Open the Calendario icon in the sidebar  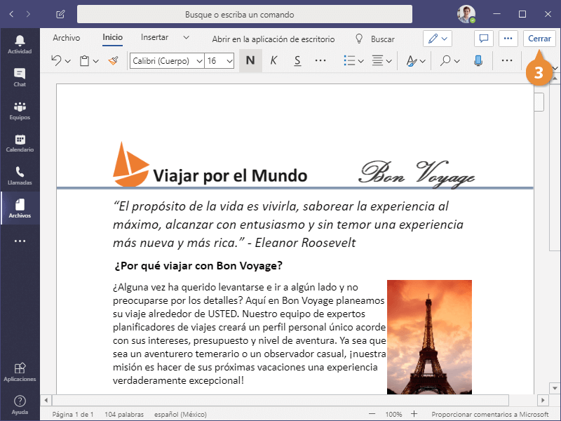tap(20, 139)
